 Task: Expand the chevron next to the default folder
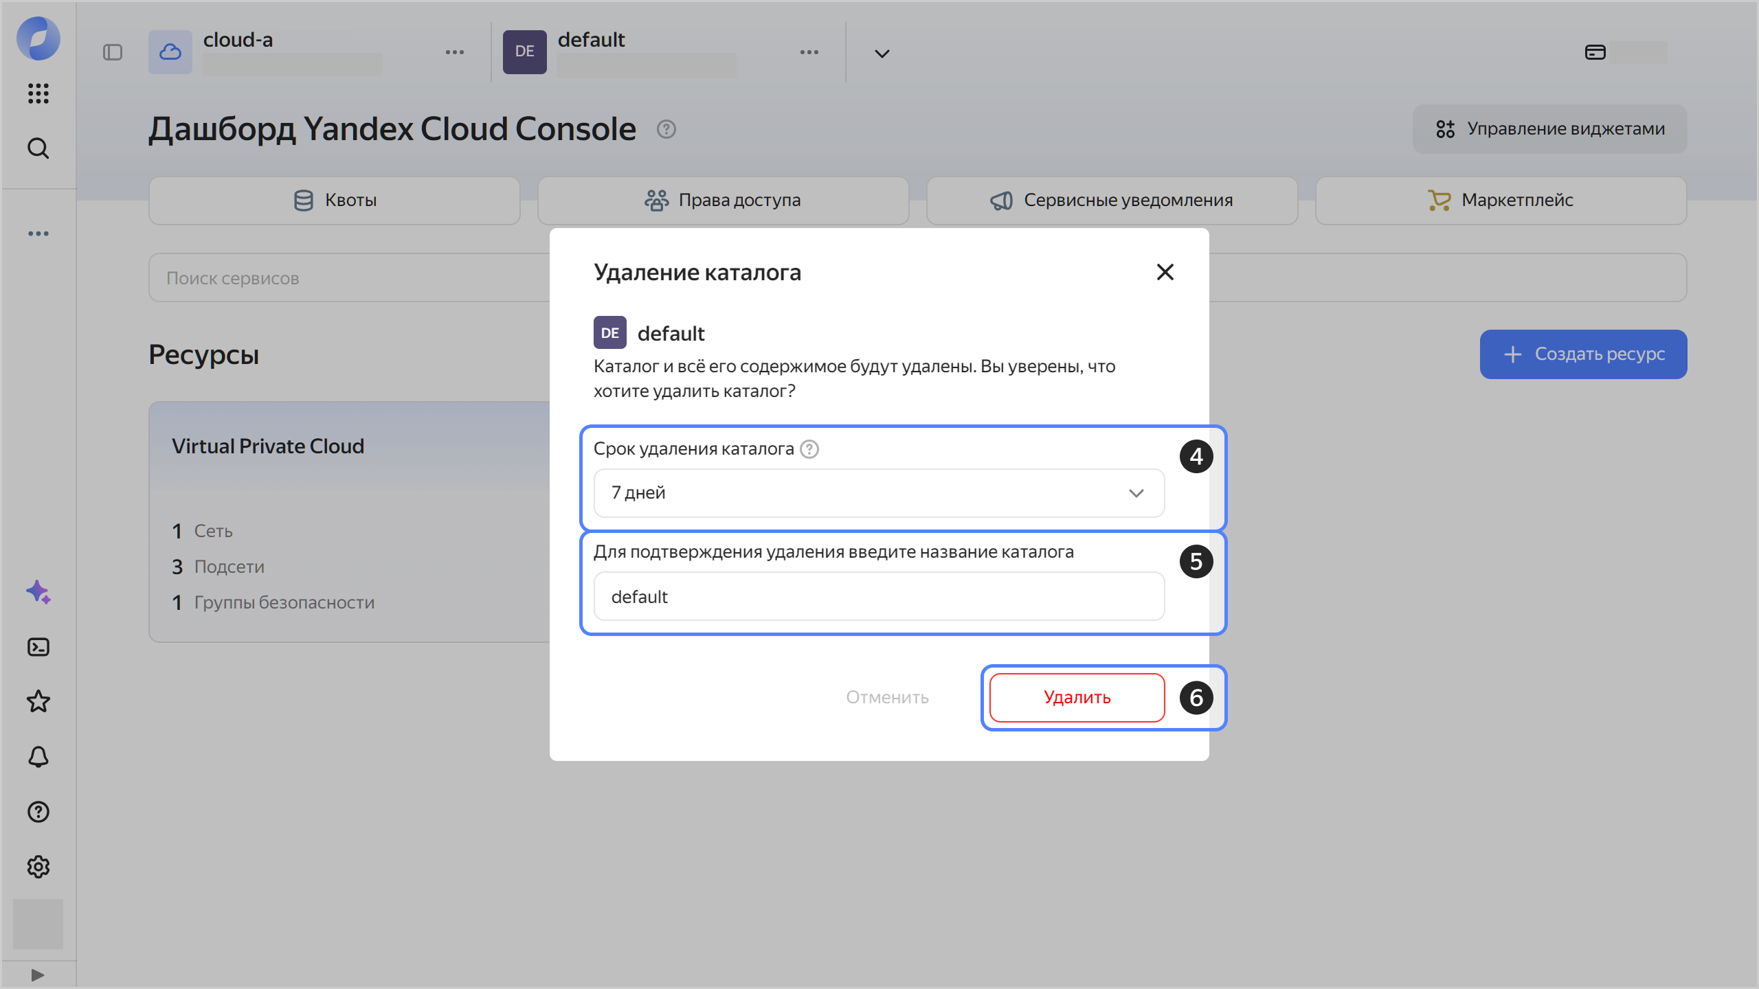(x=882, y=54)
